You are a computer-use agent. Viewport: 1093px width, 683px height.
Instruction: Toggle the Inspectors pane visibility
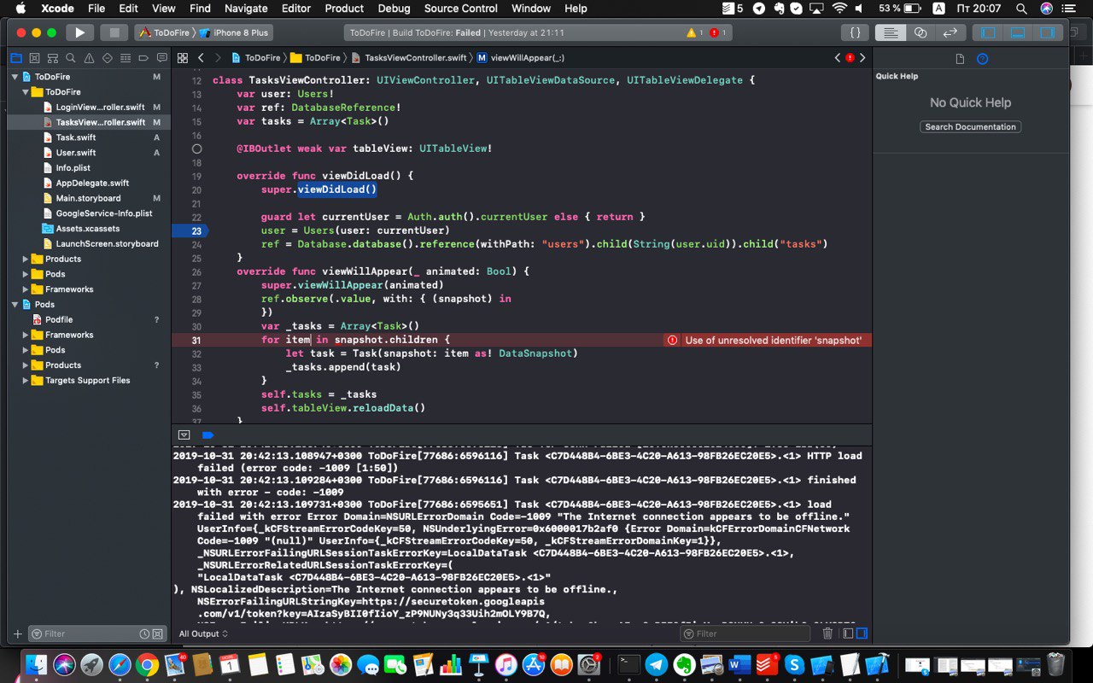pyautogui.click(x=1046, y=32)
